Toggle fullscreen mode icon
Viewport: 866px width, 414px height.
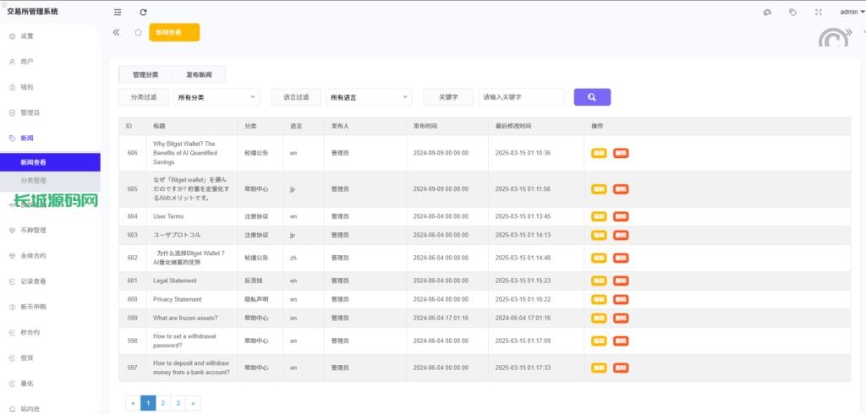[x=818, y=12]
